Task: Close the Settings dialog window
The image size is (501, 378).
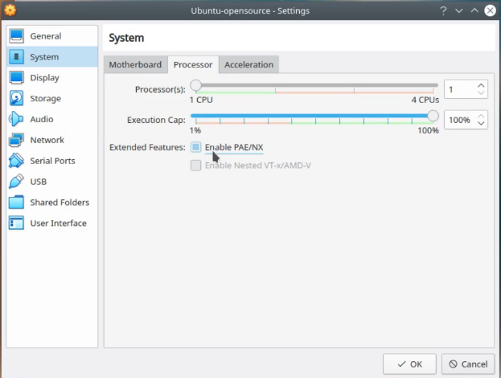Action: tap(490, 10)
